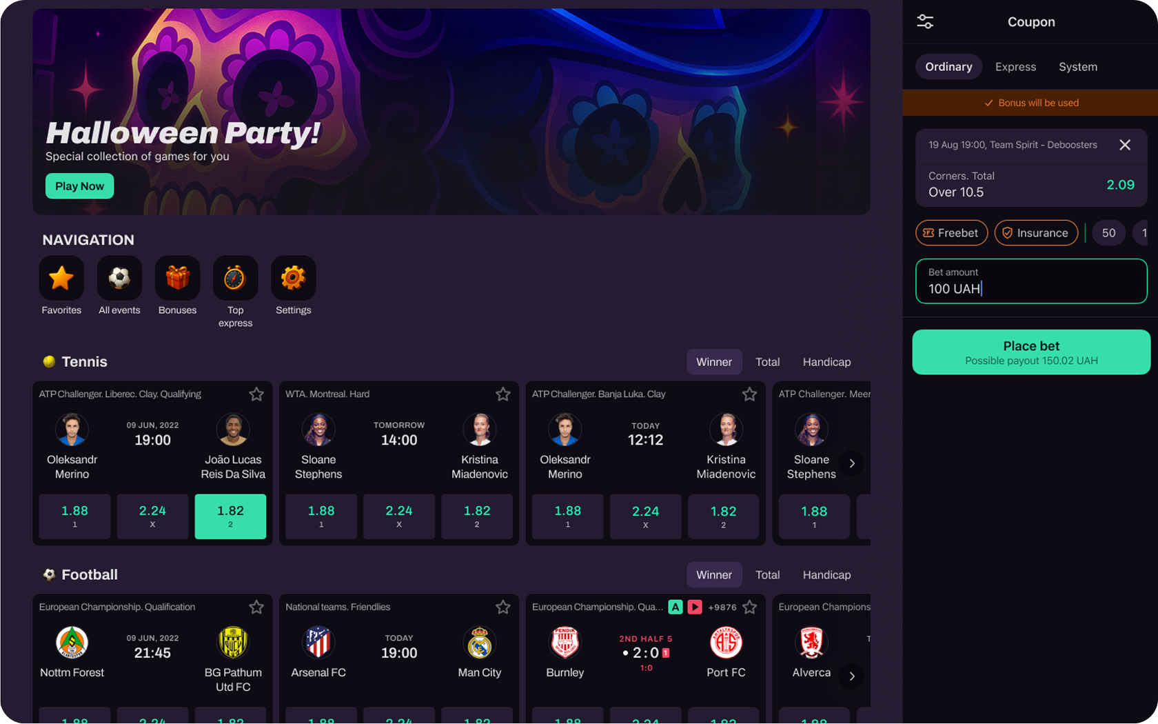Click the Place bet button

[1031, 352]
